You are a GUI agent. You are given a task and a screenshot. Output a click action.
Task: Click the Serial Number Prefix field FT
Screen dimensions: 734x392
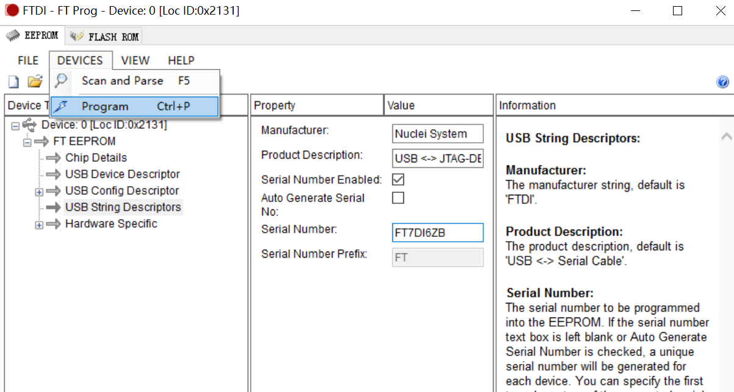tap(437, 257)
